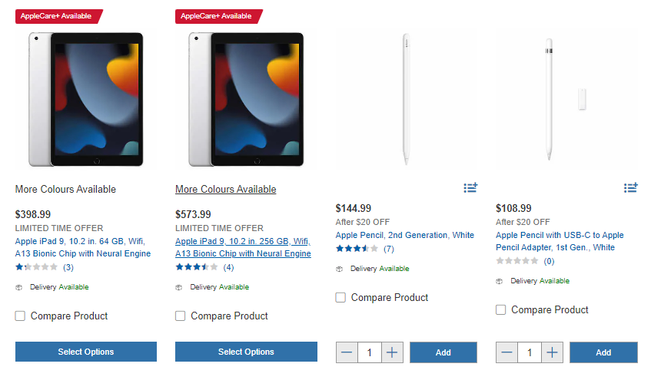This screenshot has height=367, width=651.
Task: Click star rating of Apple Pencil 2nd Generation
Action: pyautogui.click(x=357, y=249)
